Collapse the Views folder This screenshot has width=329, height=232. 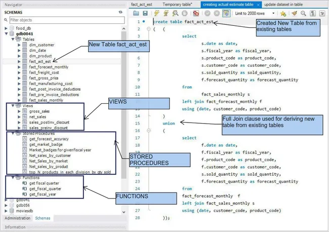tap(13, 105)
